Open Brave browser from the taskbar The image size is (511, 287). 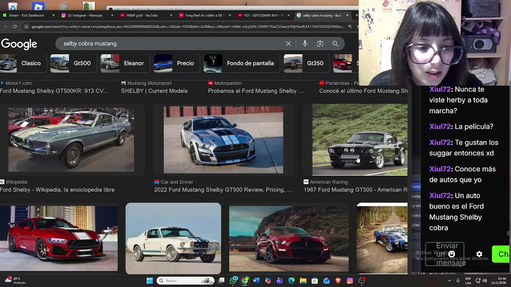[x=338, y=281]
